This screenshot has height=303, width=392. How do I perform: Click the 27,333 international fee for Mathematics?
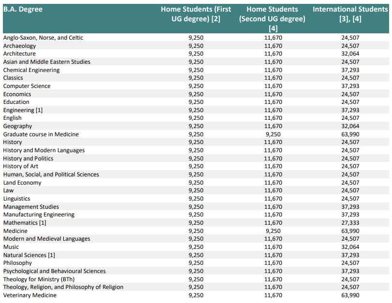click(x=350, y=223)
